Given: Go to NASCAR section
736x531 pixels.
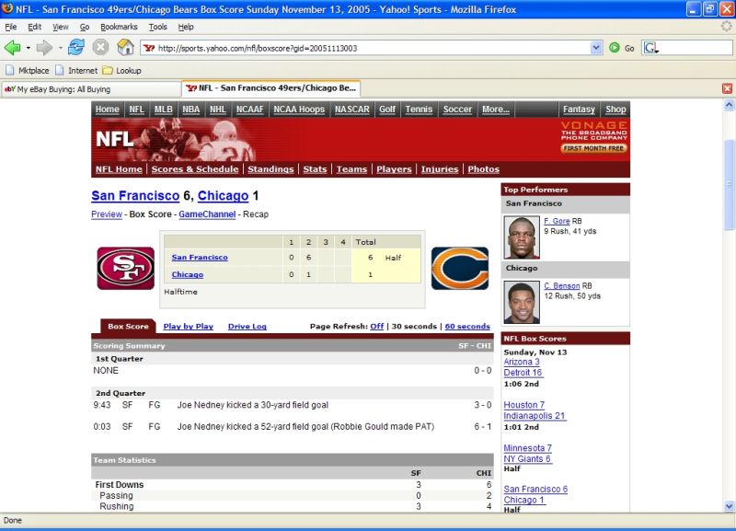Looking at the screenshot, I should [x=352, y=110].
